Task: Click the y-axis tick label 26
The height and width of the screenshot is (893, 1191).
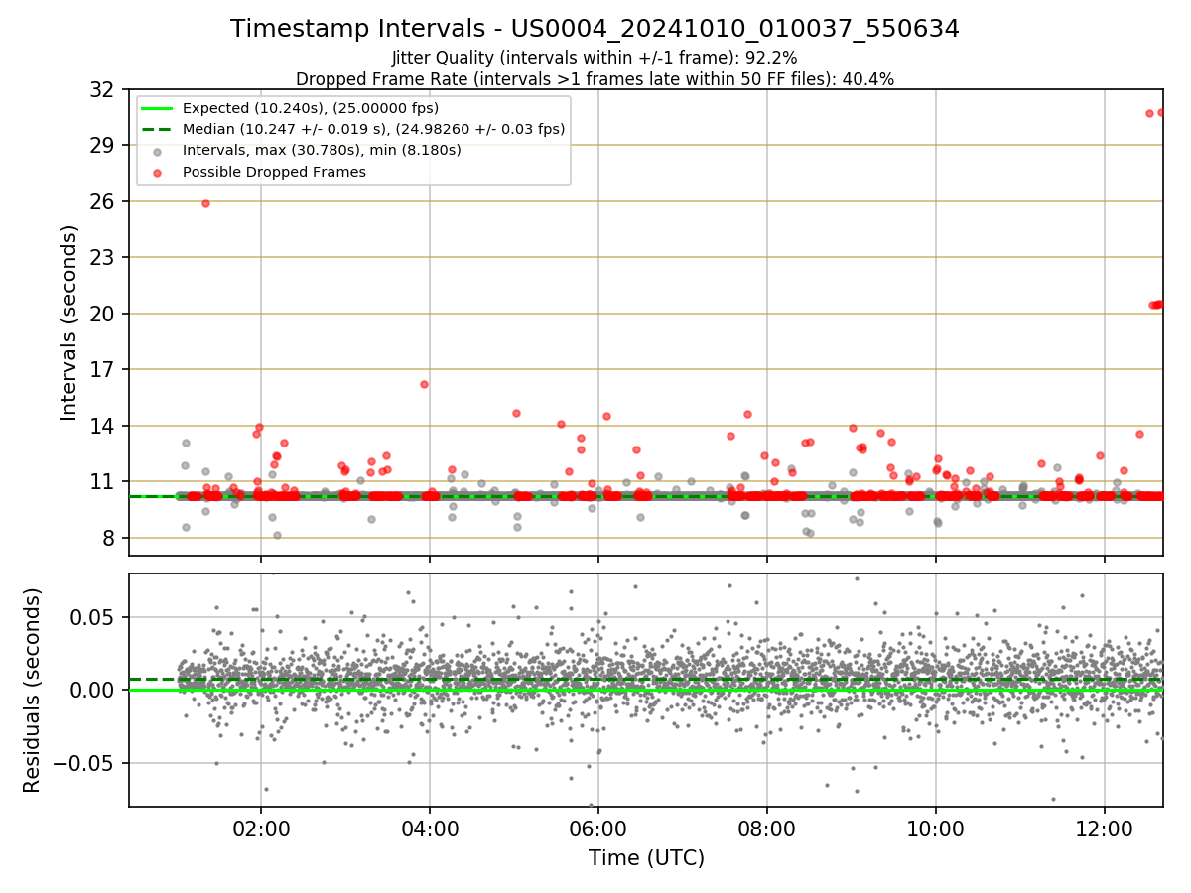Action: pos(102,201)
